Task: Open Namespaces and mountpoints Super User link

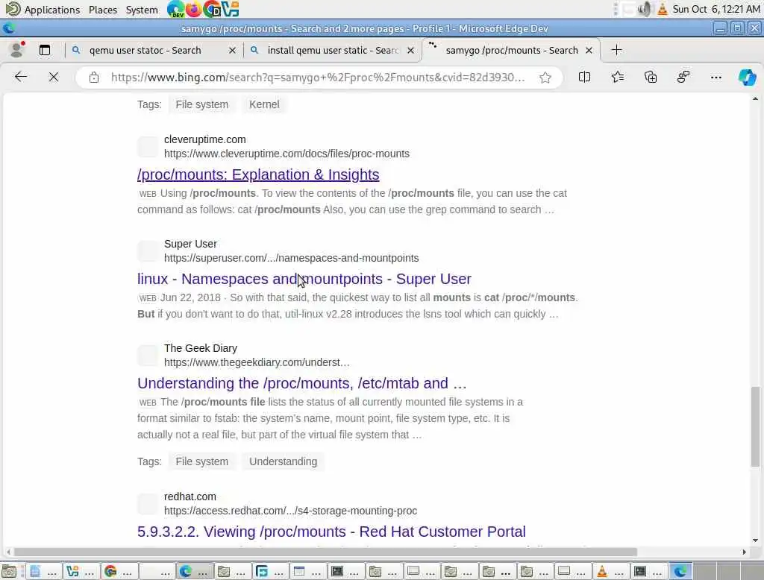Action: pos(304,279)
